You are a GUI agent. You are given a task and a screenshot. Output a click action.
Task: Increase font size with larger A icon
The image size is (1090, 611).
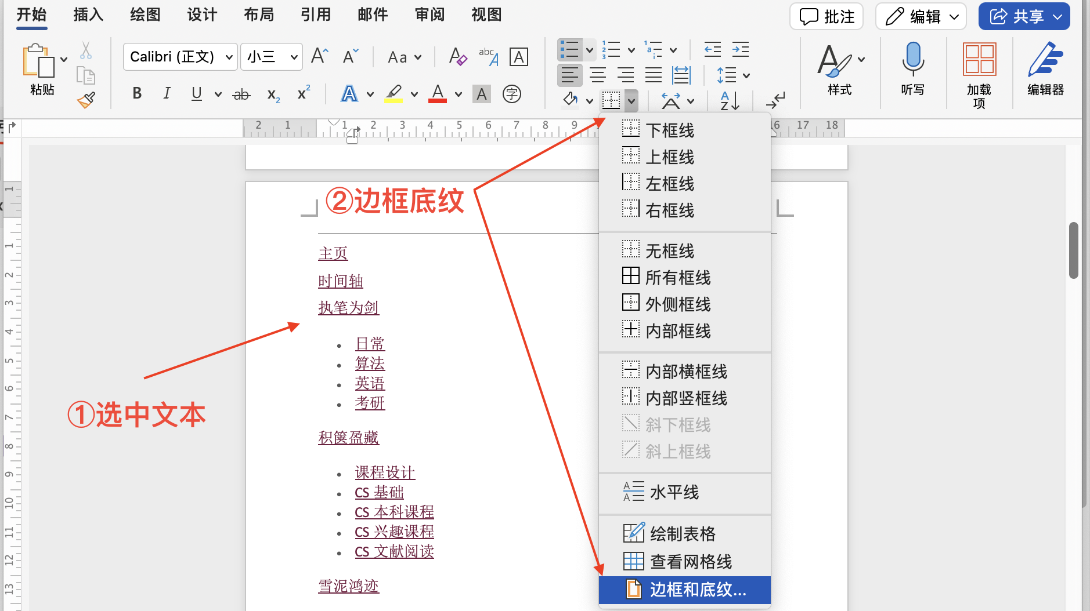click(320, 56)
